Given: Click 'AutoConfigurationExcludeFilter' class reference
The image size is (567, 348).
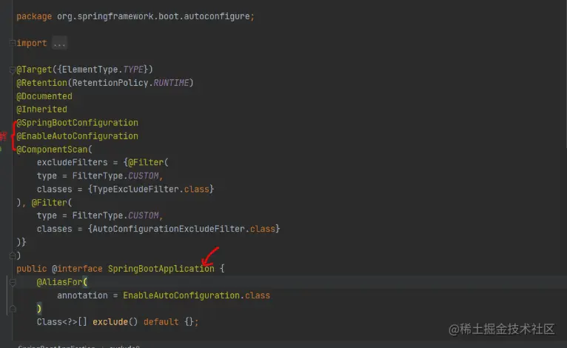Looking at the screenshot, I should (x=169, y=229).
